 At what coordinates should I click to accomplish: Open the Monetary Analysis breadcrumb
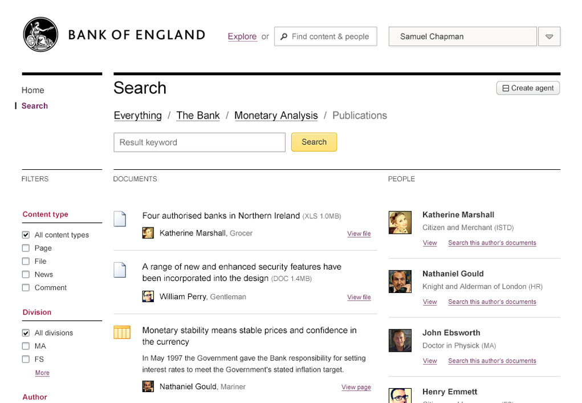(x=276, y=115)
